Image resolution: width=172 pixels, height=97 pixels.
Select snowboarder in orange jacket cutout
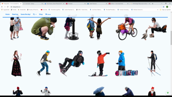click(99, 63)
